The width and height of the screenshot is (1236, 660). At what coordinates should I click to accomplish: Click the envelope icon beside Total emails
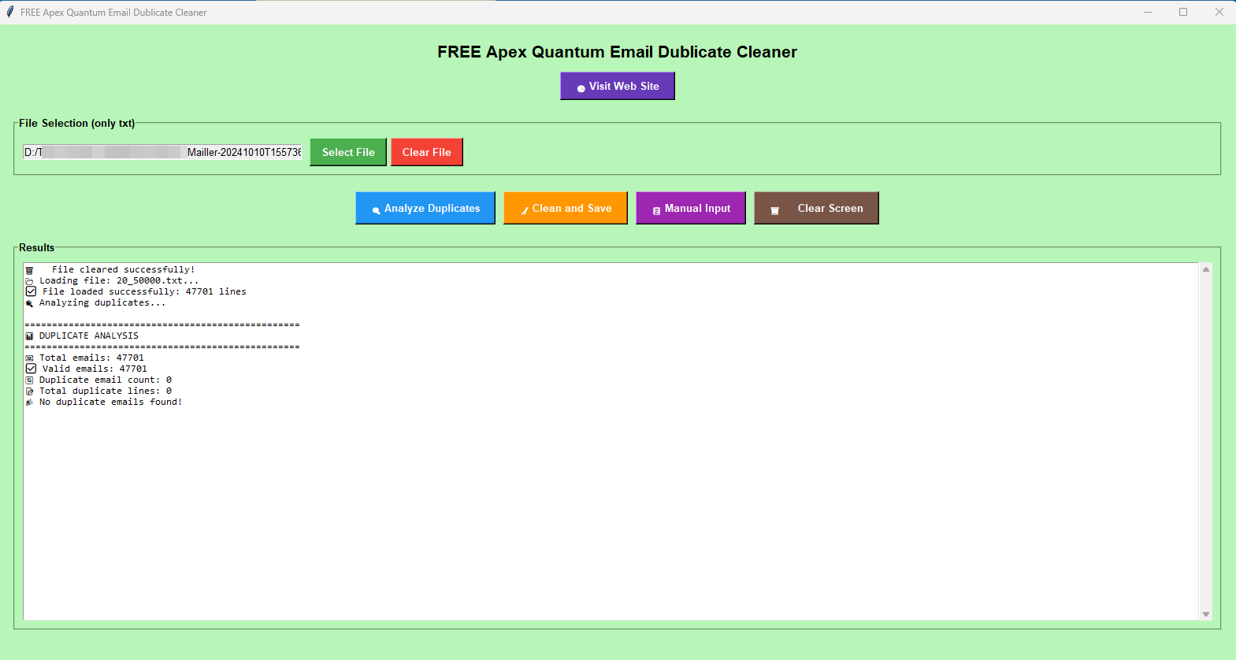29,358
